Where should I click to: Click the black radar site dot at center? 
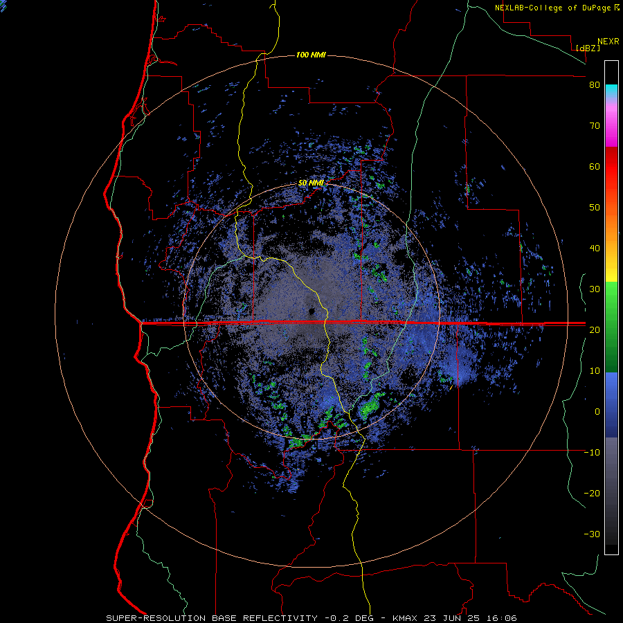[311, 311]
